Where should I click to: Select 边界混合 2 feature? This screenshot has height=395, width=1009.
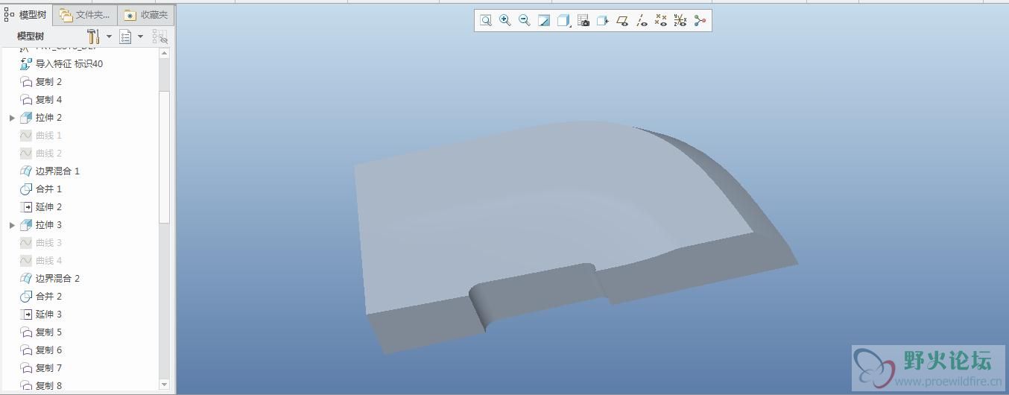click(57, 279)
